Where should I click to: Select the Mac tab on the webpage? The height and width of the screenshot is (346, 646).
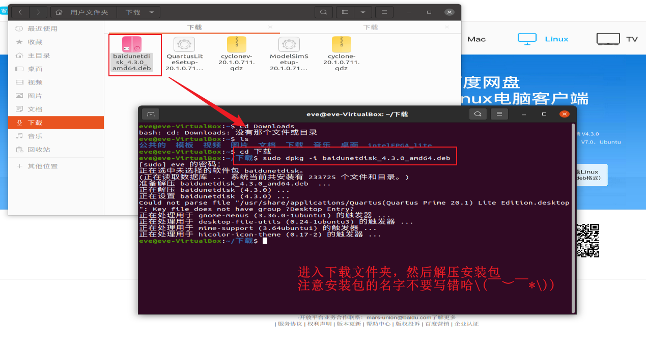tap(476, 39)
